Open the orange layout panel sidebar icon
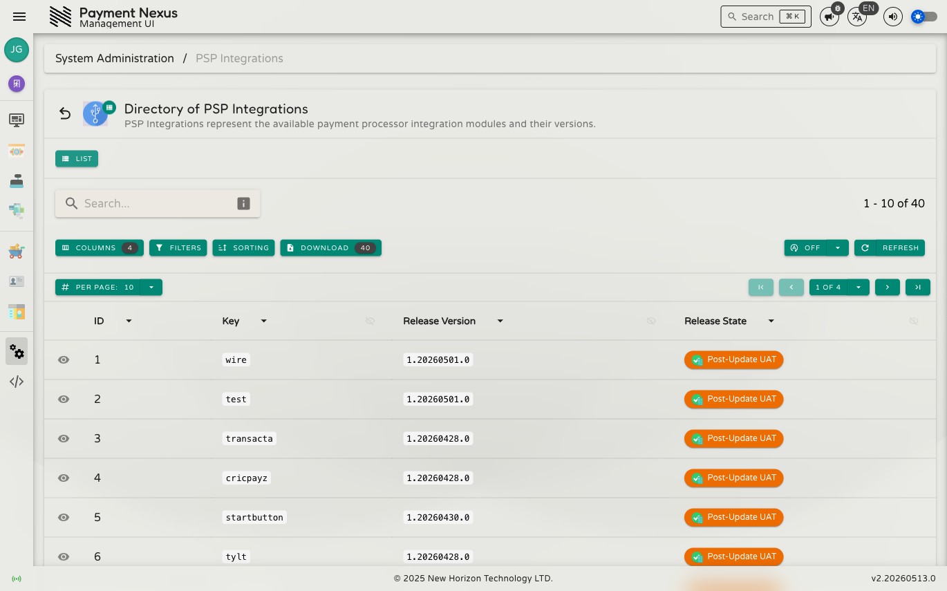This screenshot has width=947, height=591. (17, 312)
